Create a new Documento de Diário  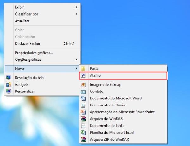click(x=123, y=105)
